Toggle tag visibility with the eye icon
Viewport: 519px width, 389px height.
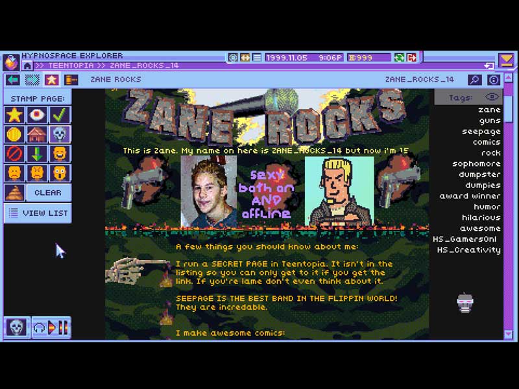click(492, 97)
